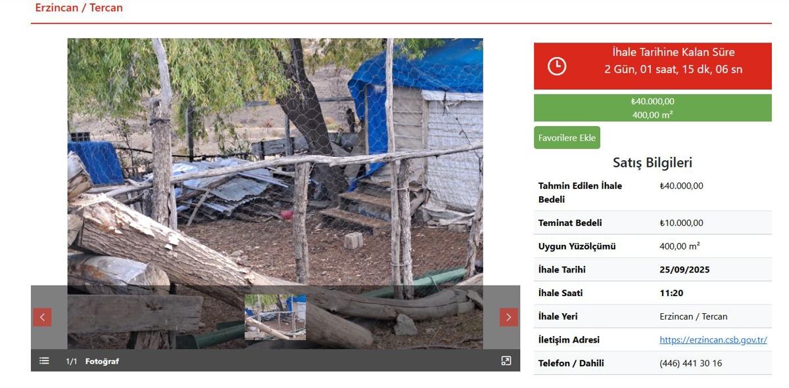Viewport: 789px width, 388px height.
Task: Click the İhale Saati value 11:20
Action: click(x=671, y=293)
